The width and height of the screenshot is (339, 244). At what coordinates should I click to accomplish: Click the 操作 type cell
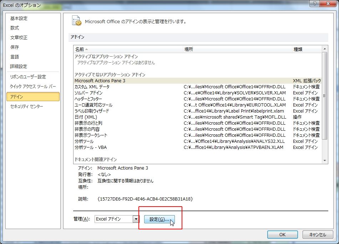pyautogui.click(x=297, y=117)
